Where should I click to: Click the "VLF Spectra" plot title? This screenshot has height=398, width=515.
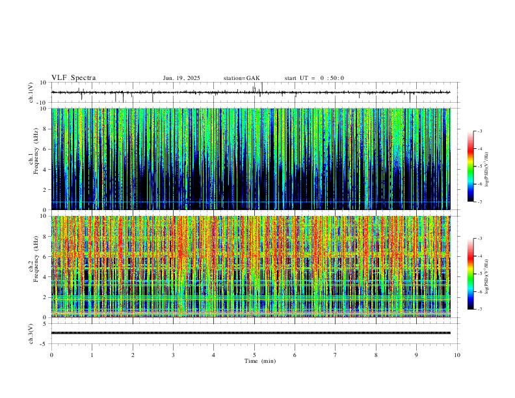click(73, 78)
